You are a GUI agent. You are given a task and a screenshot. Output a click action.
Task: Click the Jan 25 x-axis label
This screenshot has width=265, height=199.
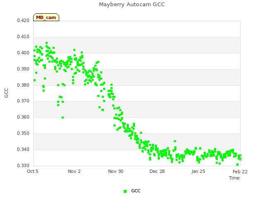(198, 171)
